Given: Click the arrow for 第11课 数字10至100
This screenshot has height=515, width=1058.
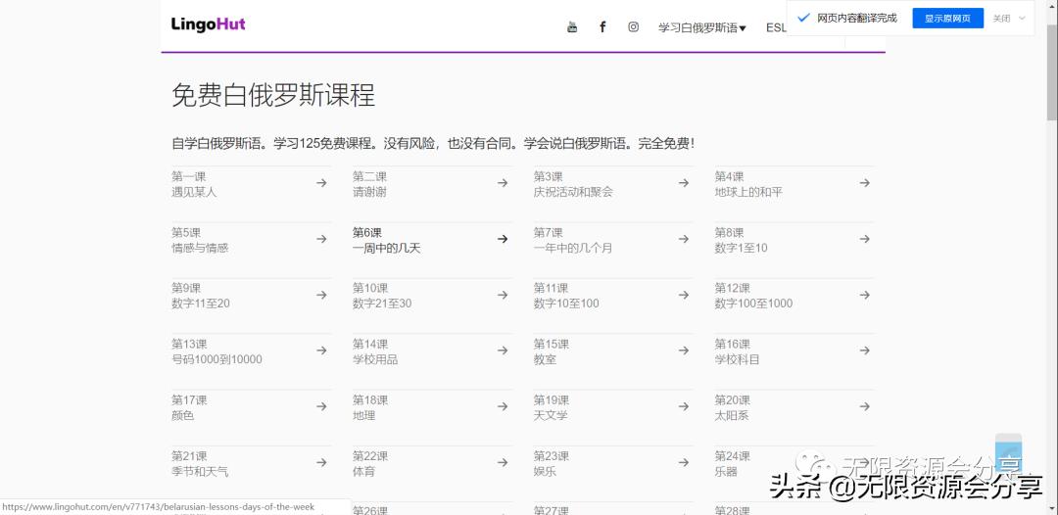Looking at the screenshot, I should point(684,295).
